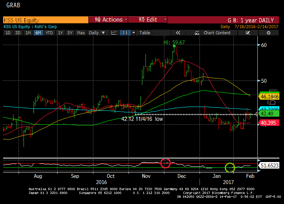Click the red 40.395 price tag
The height and width of the screenshot is (204, 284).
(269, 123)
